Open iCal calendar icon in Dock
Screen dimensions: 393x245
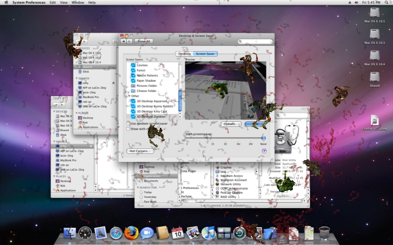pos(178,233)
